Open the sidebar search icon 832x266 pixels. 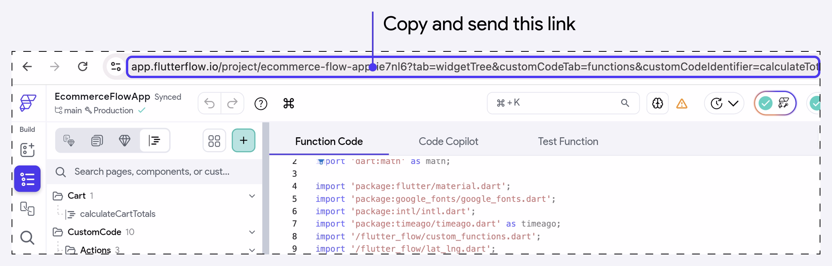click(x=27, y=237)
